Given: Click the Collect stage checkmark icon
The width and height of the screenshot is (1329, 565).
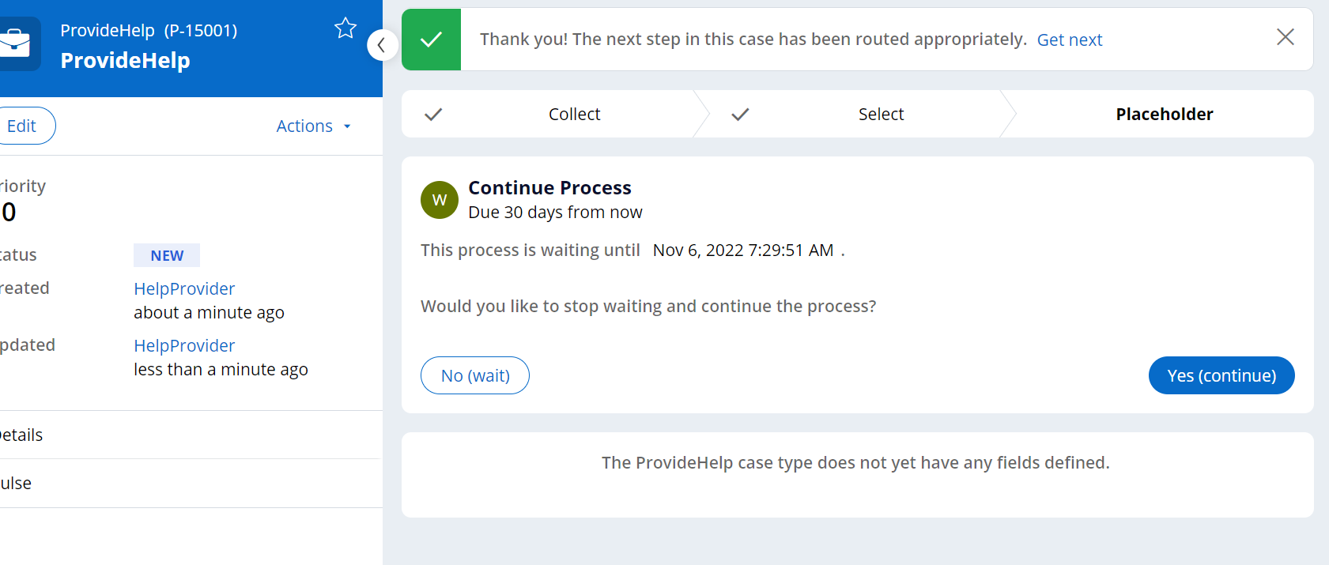Looking at the screenshot, I should coord(433,115).
